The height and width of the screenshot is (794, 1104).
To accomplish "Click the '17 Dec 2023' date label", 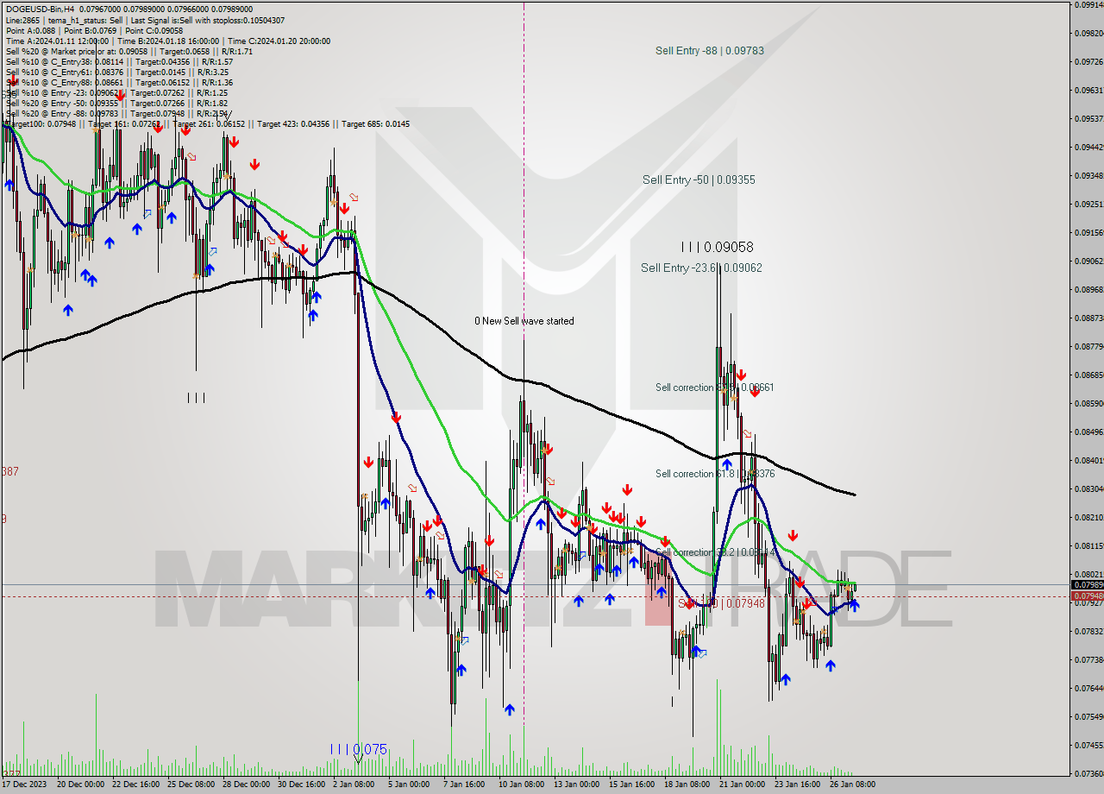I will [x=25, y=785].
